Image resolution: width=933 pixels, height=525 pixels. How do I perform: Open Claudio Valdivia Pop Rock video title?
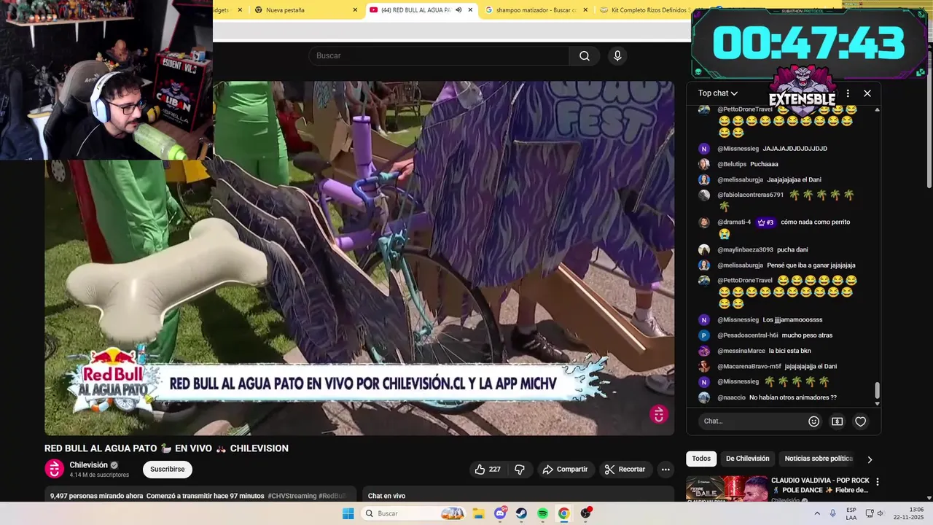click(820, 485)
